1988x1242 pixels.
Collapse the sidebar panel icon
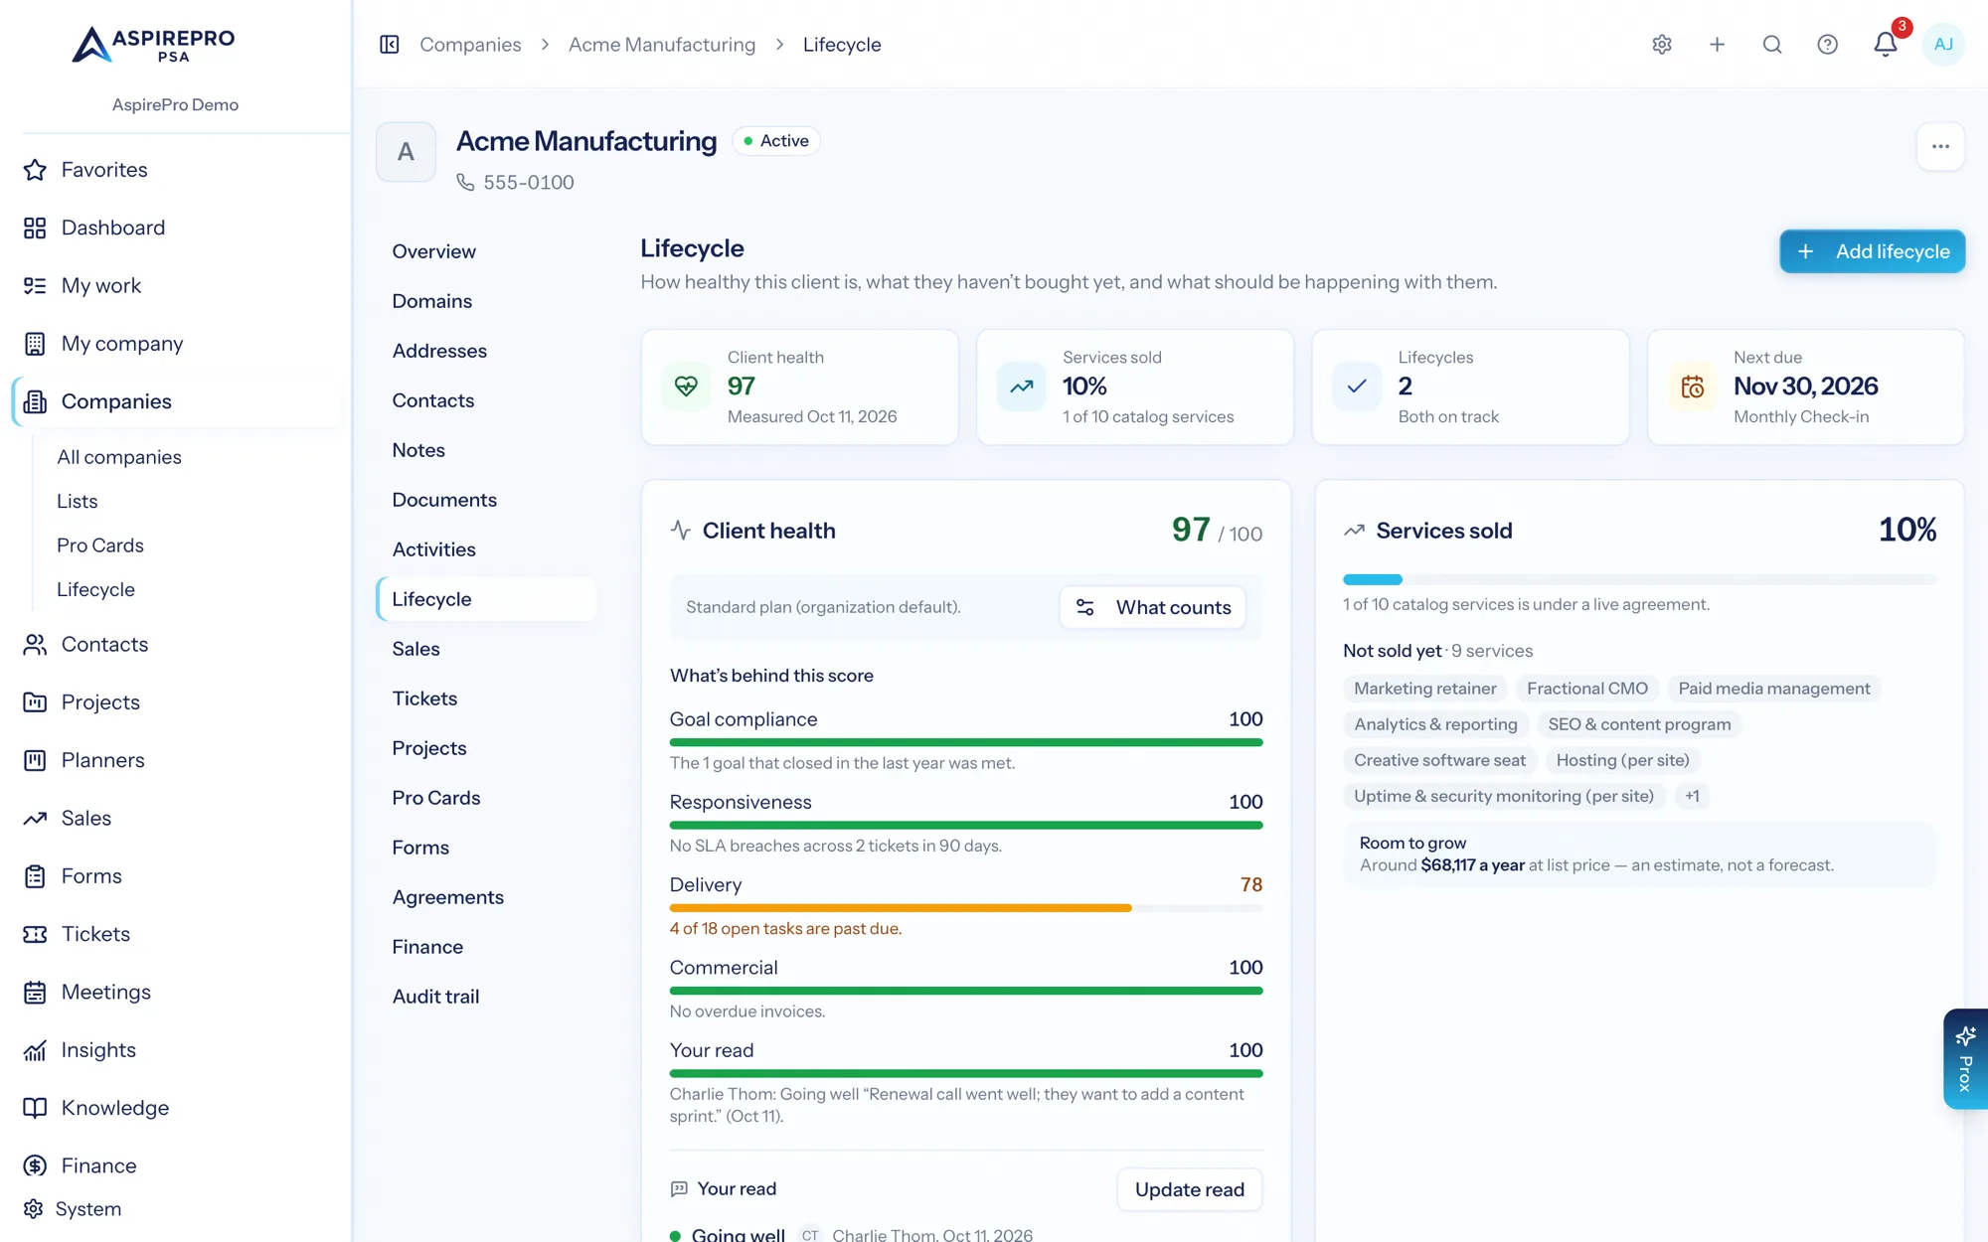(x=390, y=45)
